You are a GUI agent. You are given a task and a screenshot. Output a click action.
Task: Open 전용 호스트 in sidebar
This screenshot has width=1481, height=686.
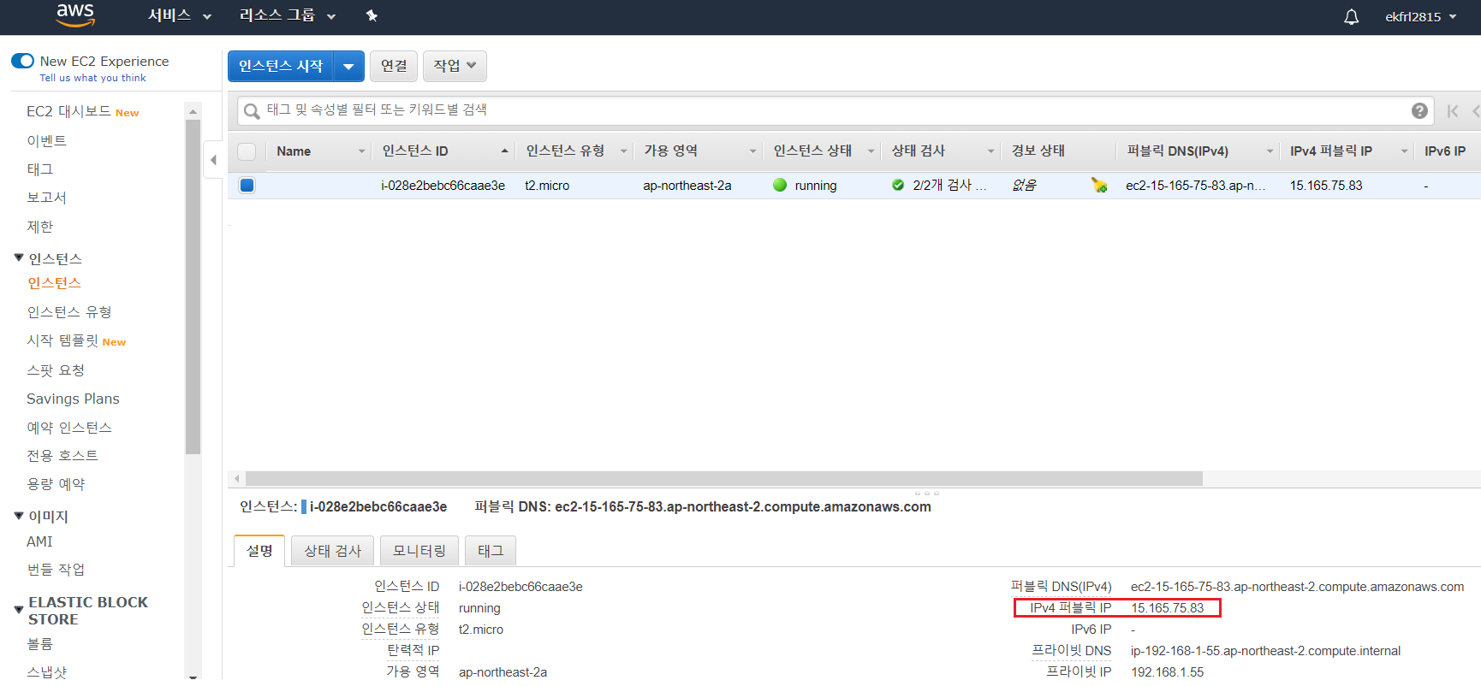(x=62, y=456)
